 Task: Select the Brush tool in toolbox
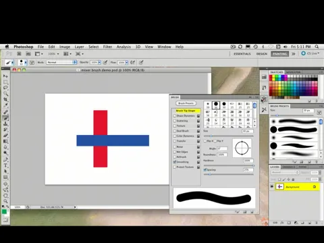click(5, 117)
